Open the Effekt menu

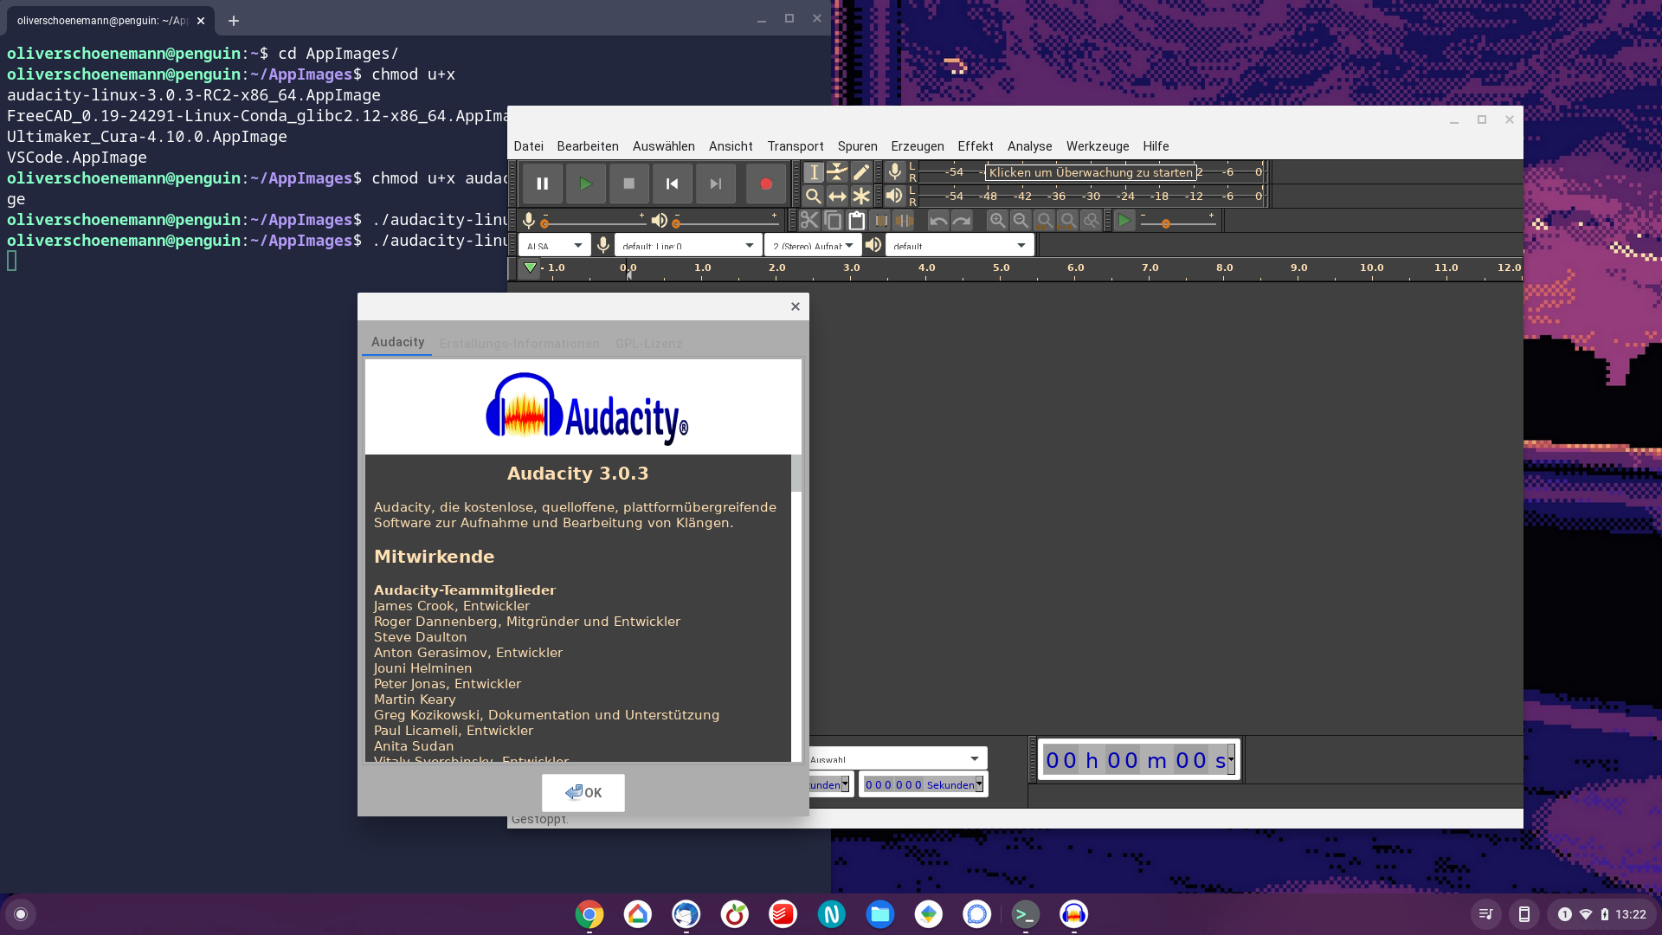click(x=976, y=146)
